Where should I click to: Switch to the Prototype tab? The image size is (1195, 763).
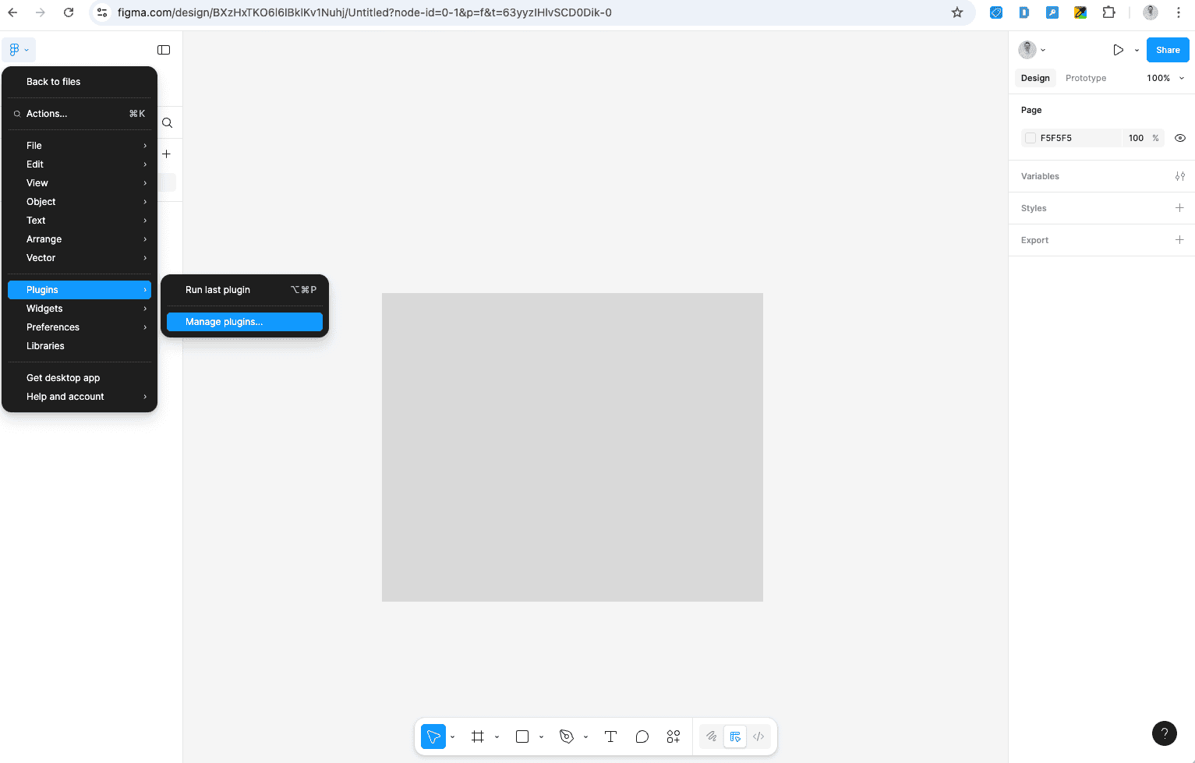(x=1085, y=77)
